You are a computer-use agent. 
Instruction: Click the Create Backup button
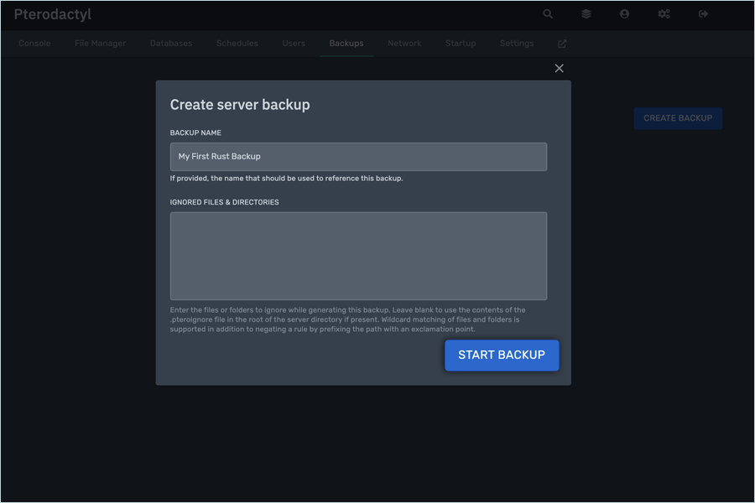pyautogui.click(x=678, y=118)
